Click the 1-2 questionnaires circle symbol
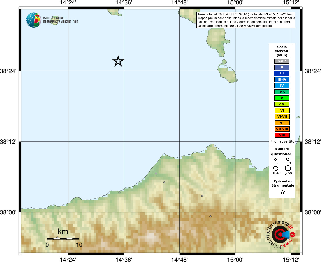The width and height of the screenshot is (321, 262). pos(275,159)
